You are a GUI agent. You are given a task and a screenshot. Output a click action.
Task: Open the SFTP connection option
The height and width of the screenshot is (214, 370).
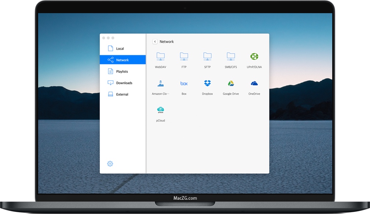pyautogui.click(x=207, y=58)
